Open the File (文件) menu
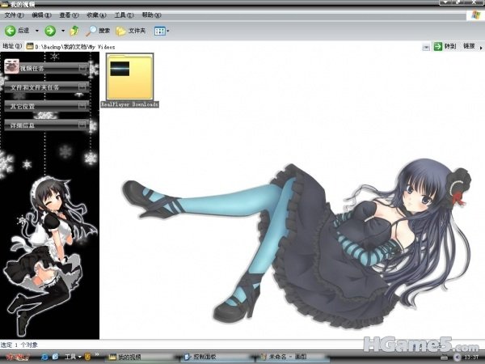The width and height of the screenshot is (485, 364). 14,15
